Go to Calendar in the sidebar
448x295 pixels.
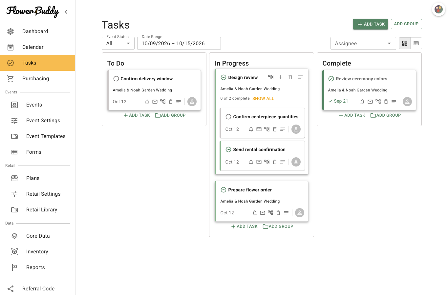(x=38, y=47)
